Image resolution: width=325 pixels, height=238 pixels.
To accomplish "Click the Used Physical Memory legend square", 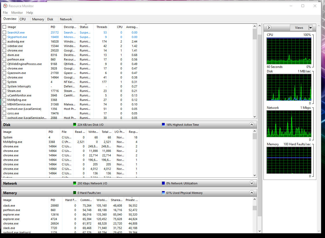I will coord(163,193).
